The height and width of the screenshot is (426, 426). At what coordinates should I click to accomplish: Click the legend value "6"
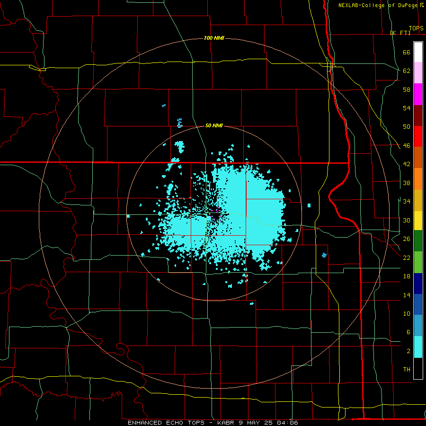click(x=408, y=332)
